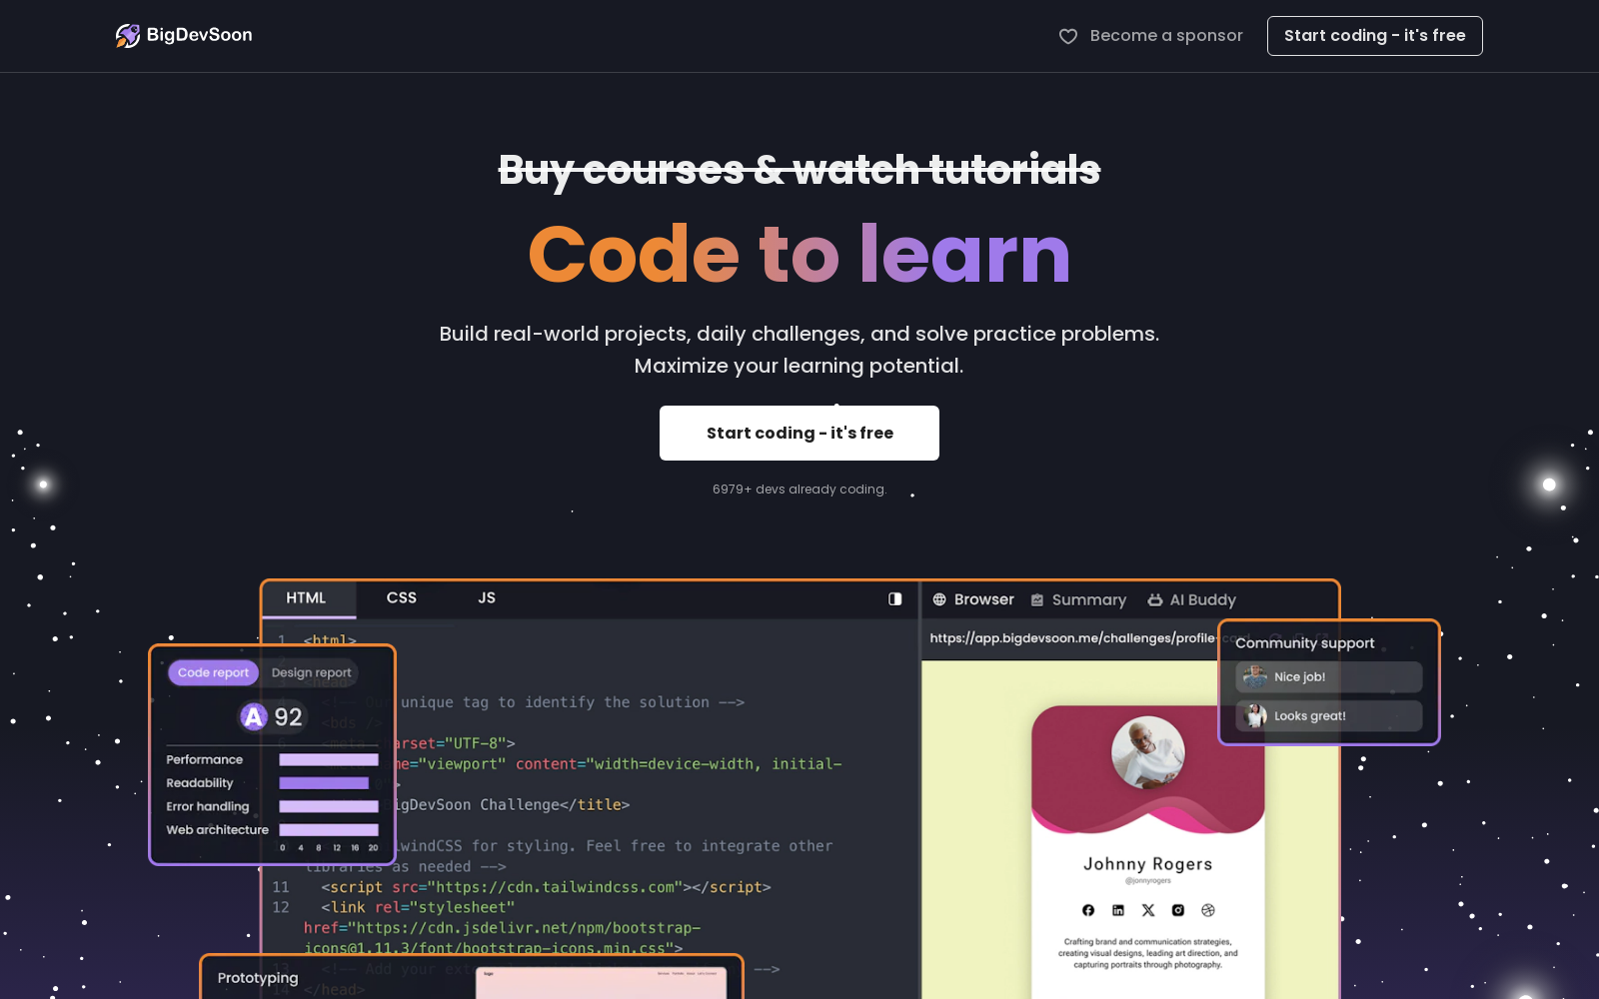The height and width of the screenshot is (999, 1599).
Task: Click the "Code to learn" headline
Action: 799,254
